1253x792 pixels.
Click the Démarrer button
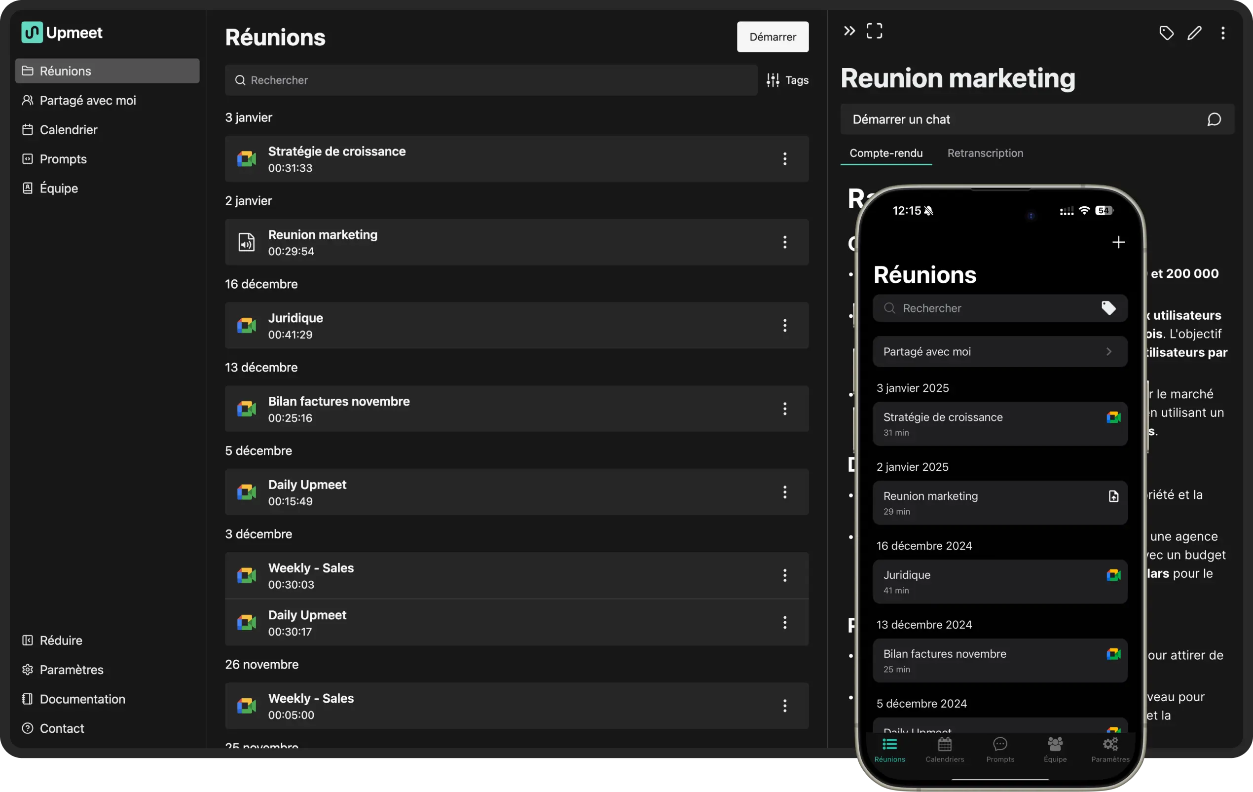click(772, 37)
